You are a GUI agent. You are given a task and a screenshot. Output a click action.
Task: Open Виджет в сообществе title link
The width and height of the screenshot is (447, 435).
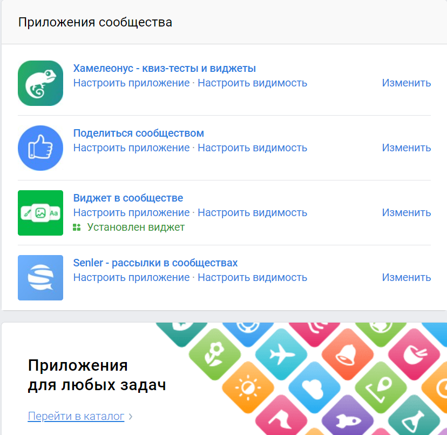click(x=128, y=198)
